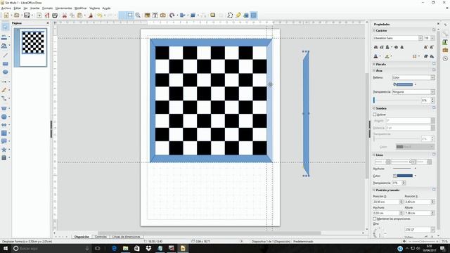Open the Herramientas menu
This screenshot has width=450, height=253.
[64, 8]
